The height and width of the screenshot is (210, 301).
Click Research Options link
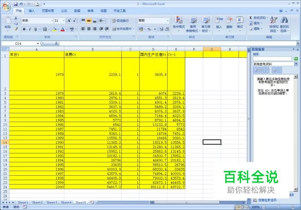point(267,200)
